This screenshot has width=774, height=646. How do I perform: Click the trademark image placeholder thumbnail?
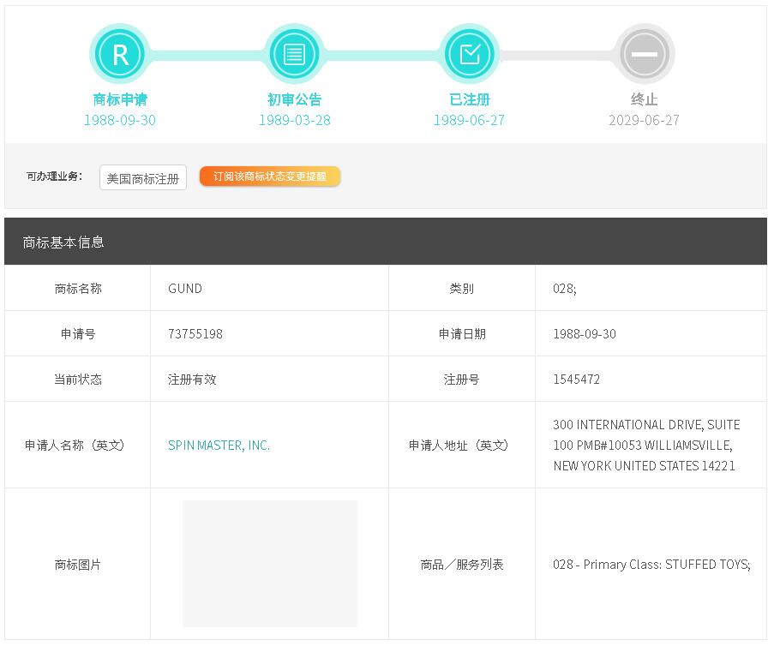(x=270, y=564)
